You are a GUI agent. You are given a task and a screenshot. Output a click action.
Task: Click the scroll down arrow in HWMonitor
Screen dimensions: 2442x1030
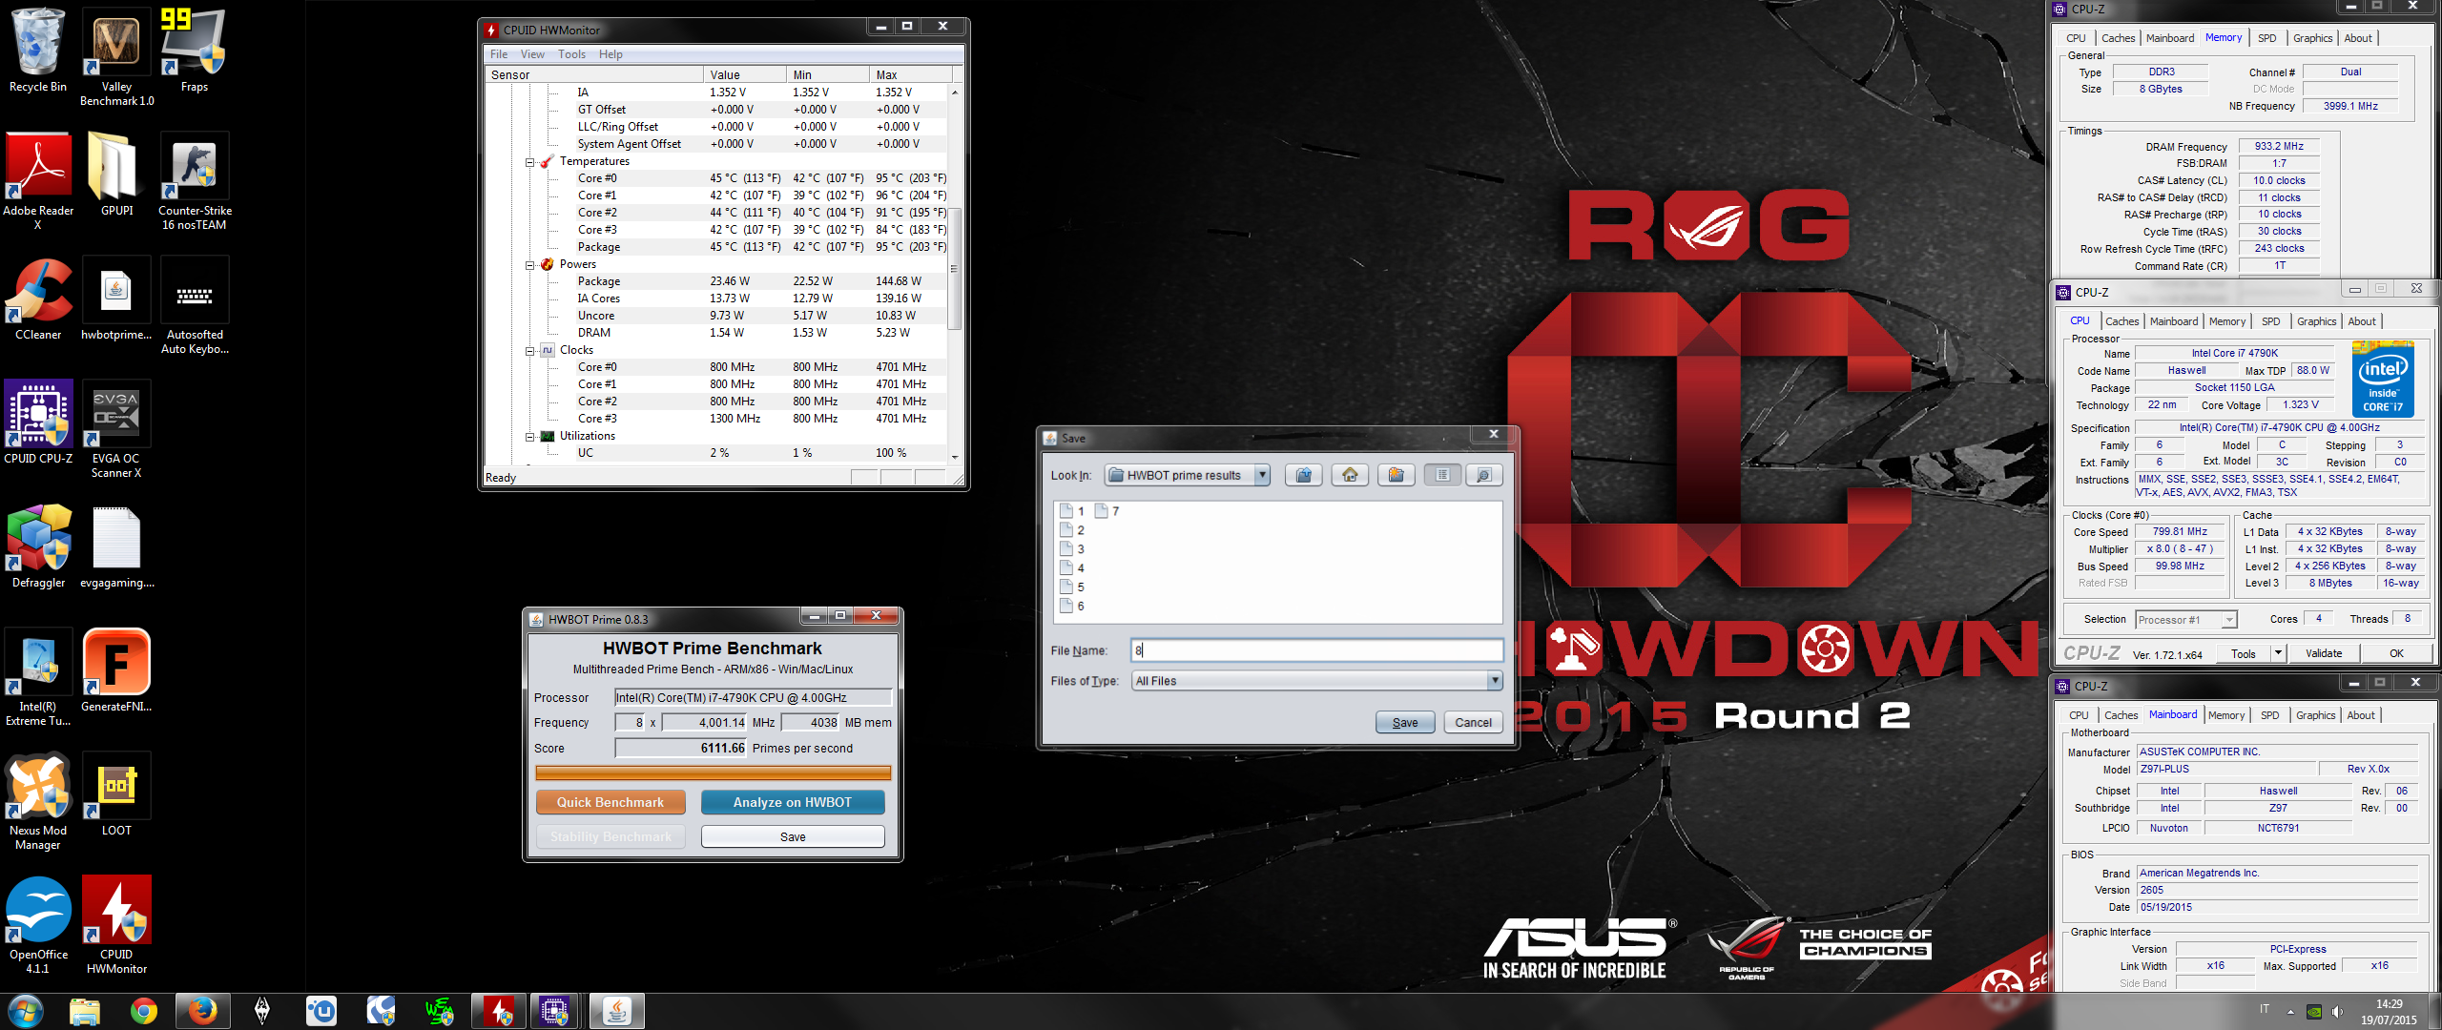954,457
